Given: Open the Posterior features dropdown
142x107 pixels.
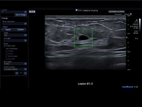Looking at the screenshot, I should [15, 69].
